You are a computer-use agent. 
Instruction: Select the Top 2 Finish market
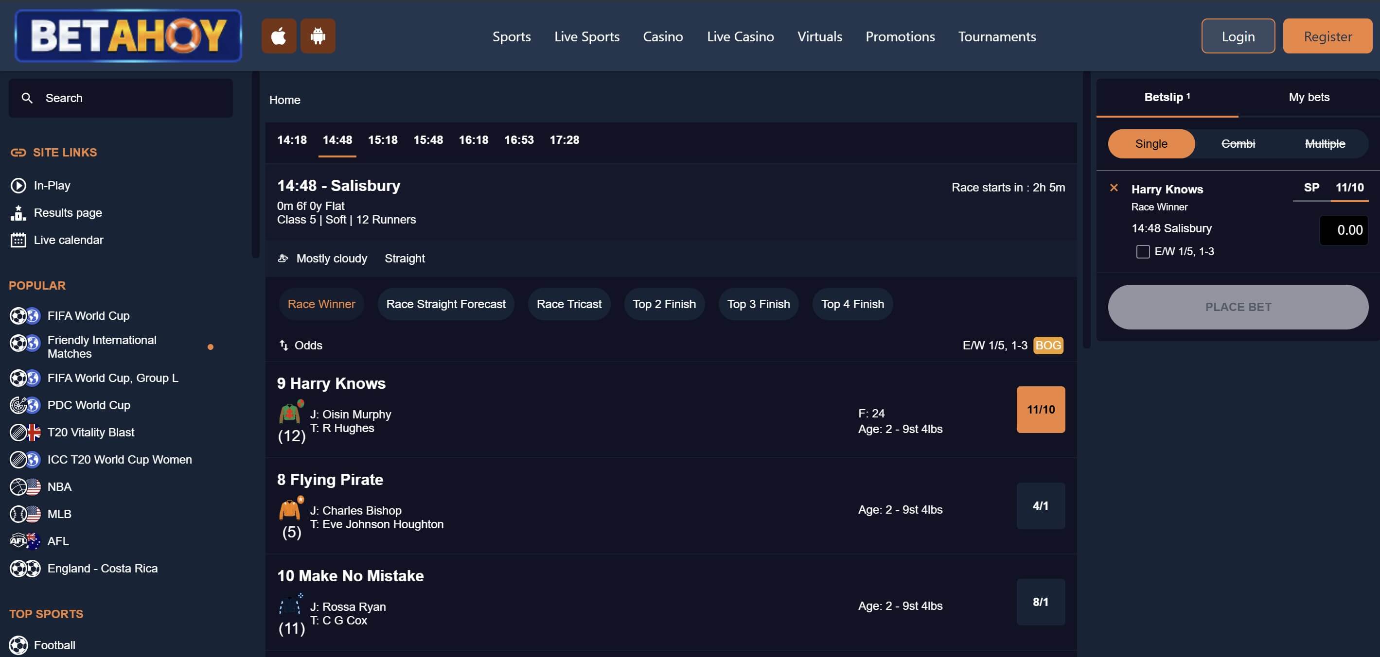click(x=664, y=304)
